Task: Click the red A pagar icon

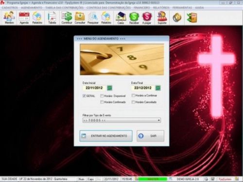Action: point(147,18)
